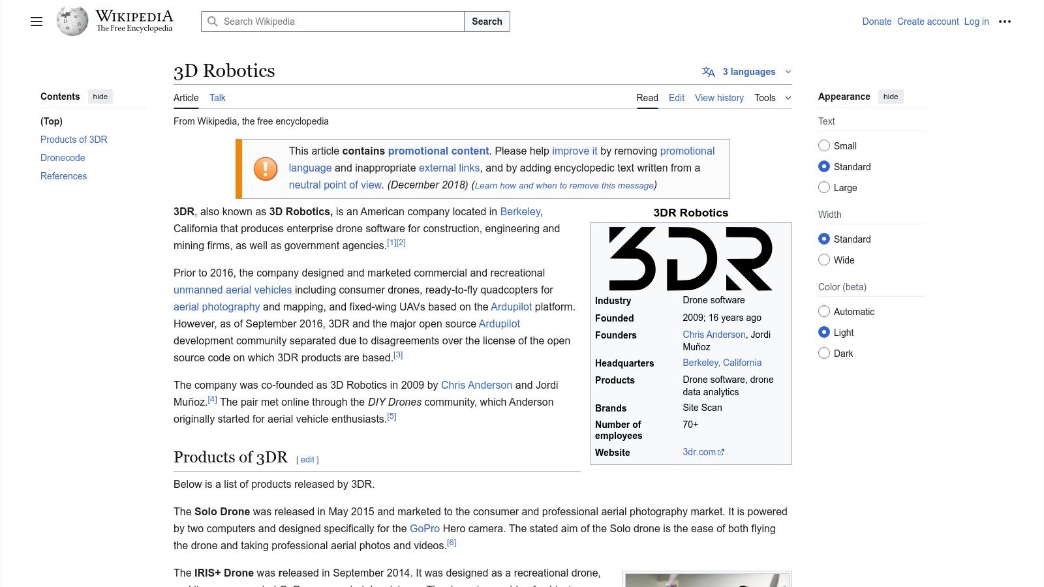Select Dark color mode
The image size is (1044, 587).
coord(824,353)
